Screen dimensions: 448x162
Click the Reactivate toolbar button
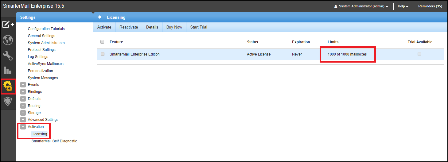(x=129, y=27)
